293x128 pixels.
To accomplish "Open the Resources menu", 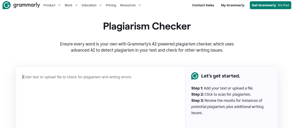I will click(x=128, y=5).
